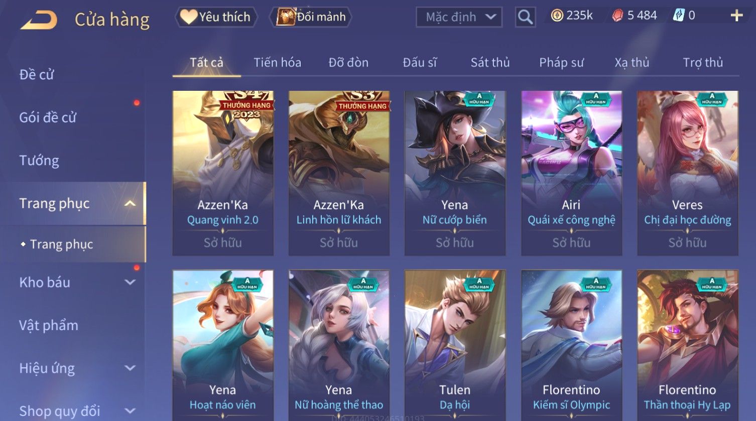Select Airi Quái xế công nghệ skin
Viewport: 756px width, 421px height.
click(x=571, y=173)
